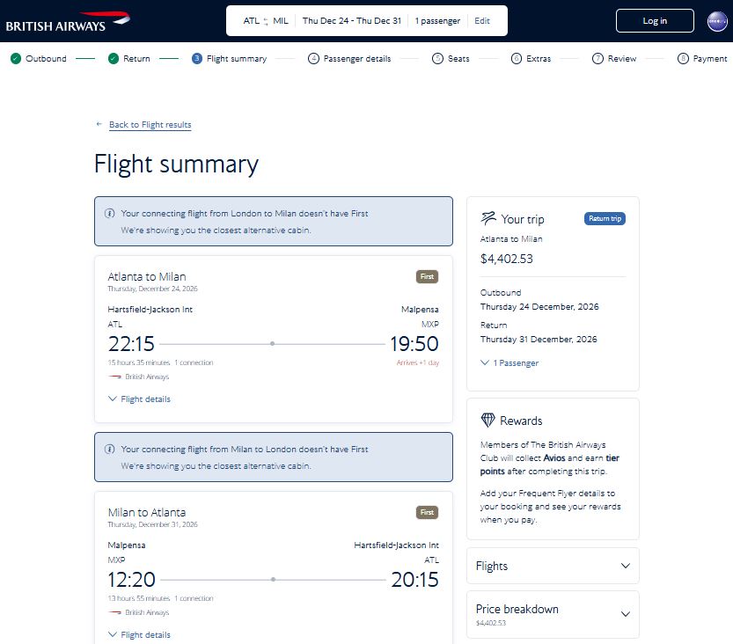Expand the Price breakdown panel
Screen dimensions: 733x644
[553, 615]
